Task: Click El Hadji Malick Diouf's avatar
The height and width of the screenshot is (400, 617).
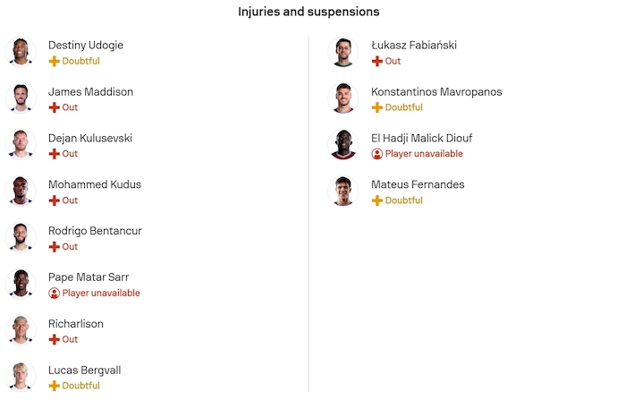Action: tap(343, 144)
